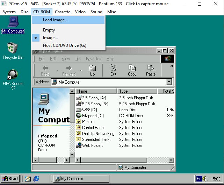Sort by the Name column header
This screenshot has width=224, height=185.
tap(96, 91)
